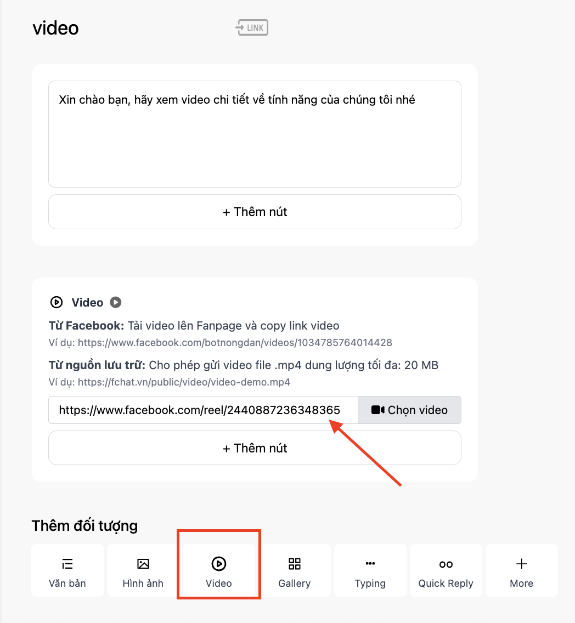This screenshot has width=575, height=623.
Task: Click the bold "Video" section label
Action: pos(87,303)
